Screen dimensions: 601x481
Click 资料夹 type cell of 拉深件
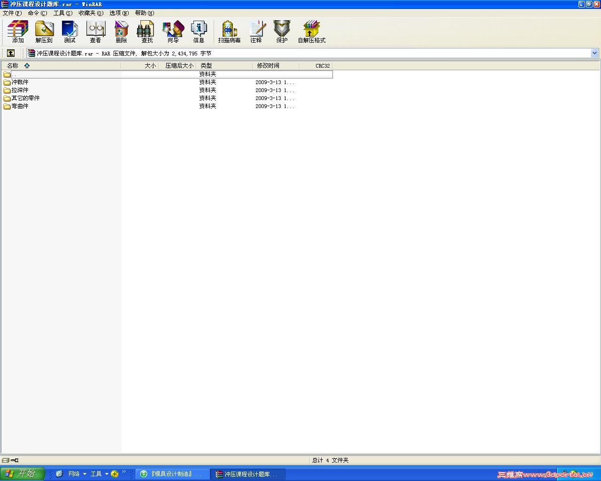(x=208, y=90)
